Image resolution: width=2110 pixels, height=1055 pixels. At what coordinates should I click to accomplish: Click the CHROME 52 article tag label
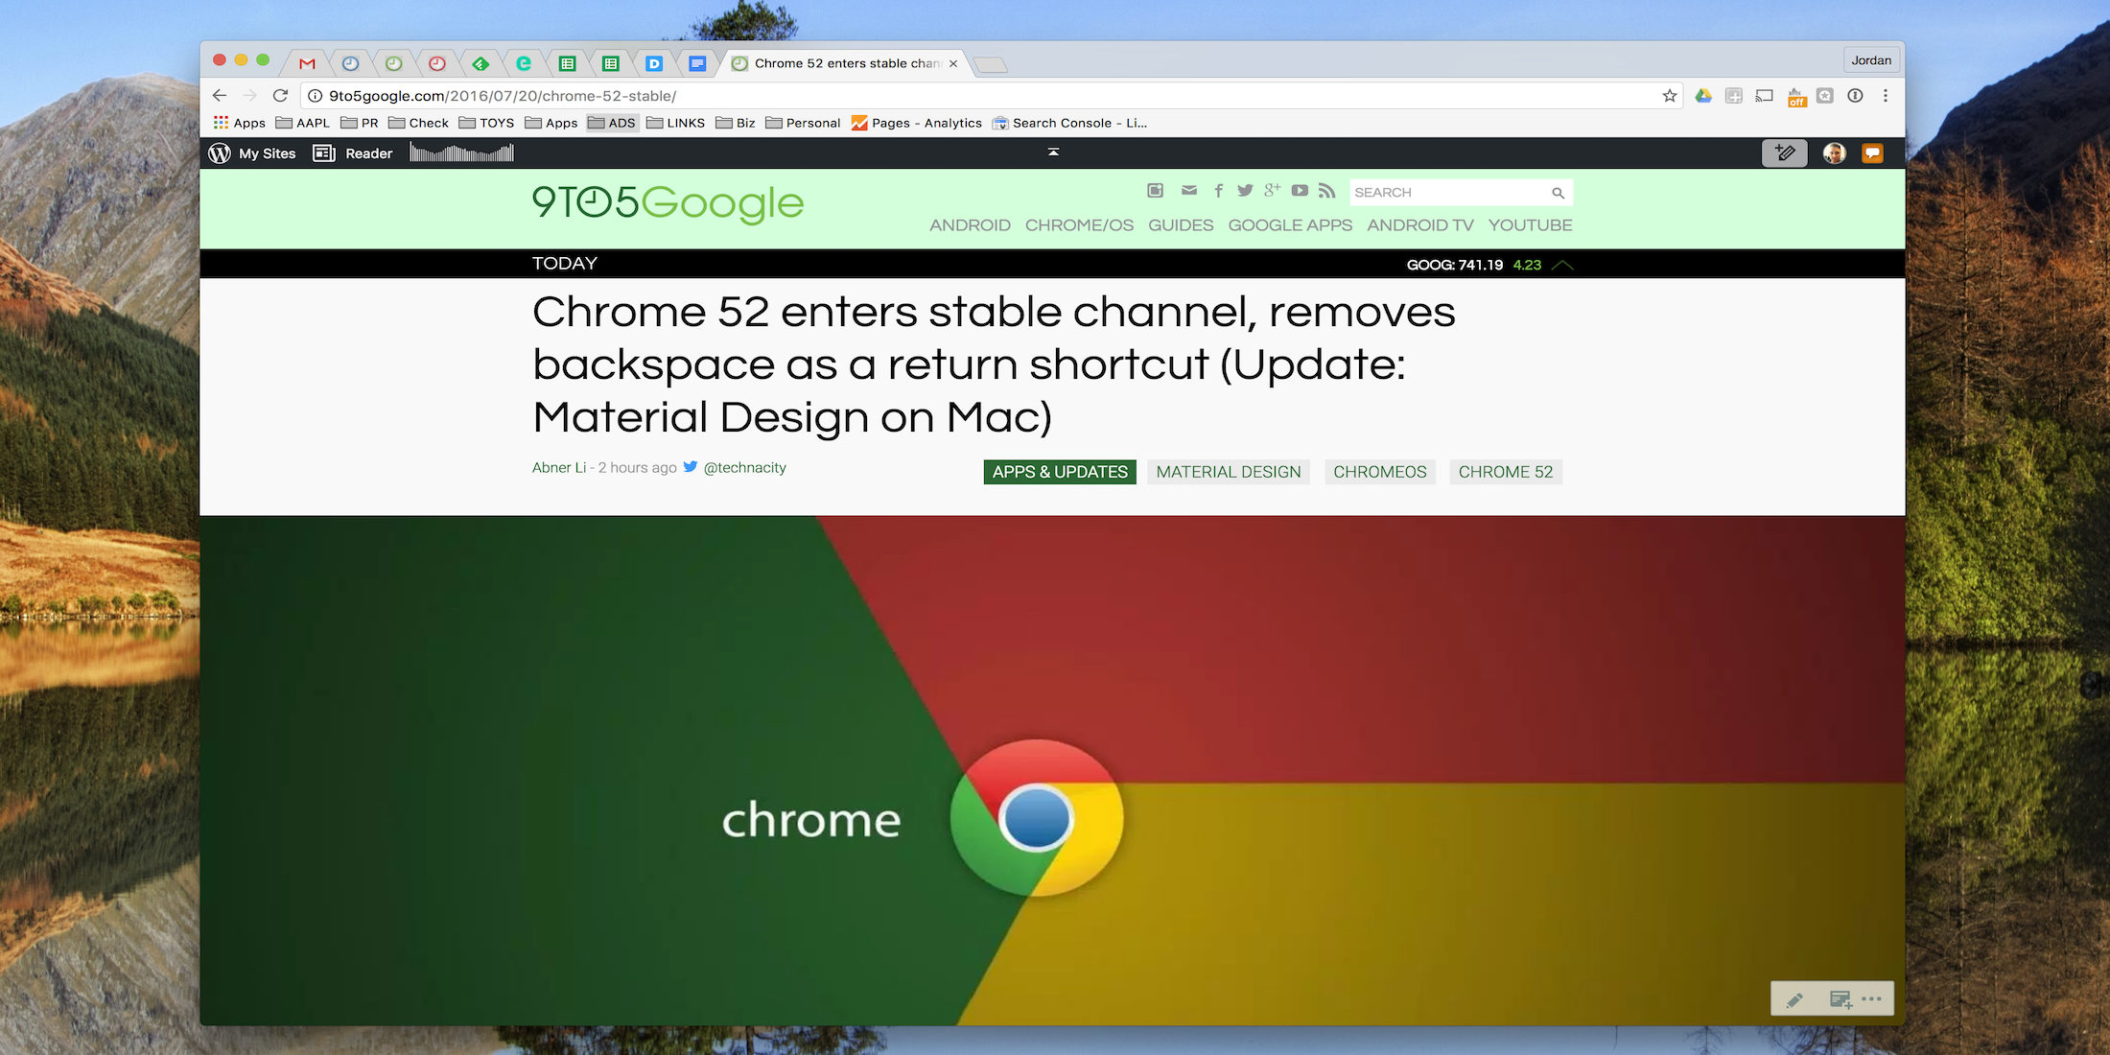pyautogui.click(x=1505, y=472)
